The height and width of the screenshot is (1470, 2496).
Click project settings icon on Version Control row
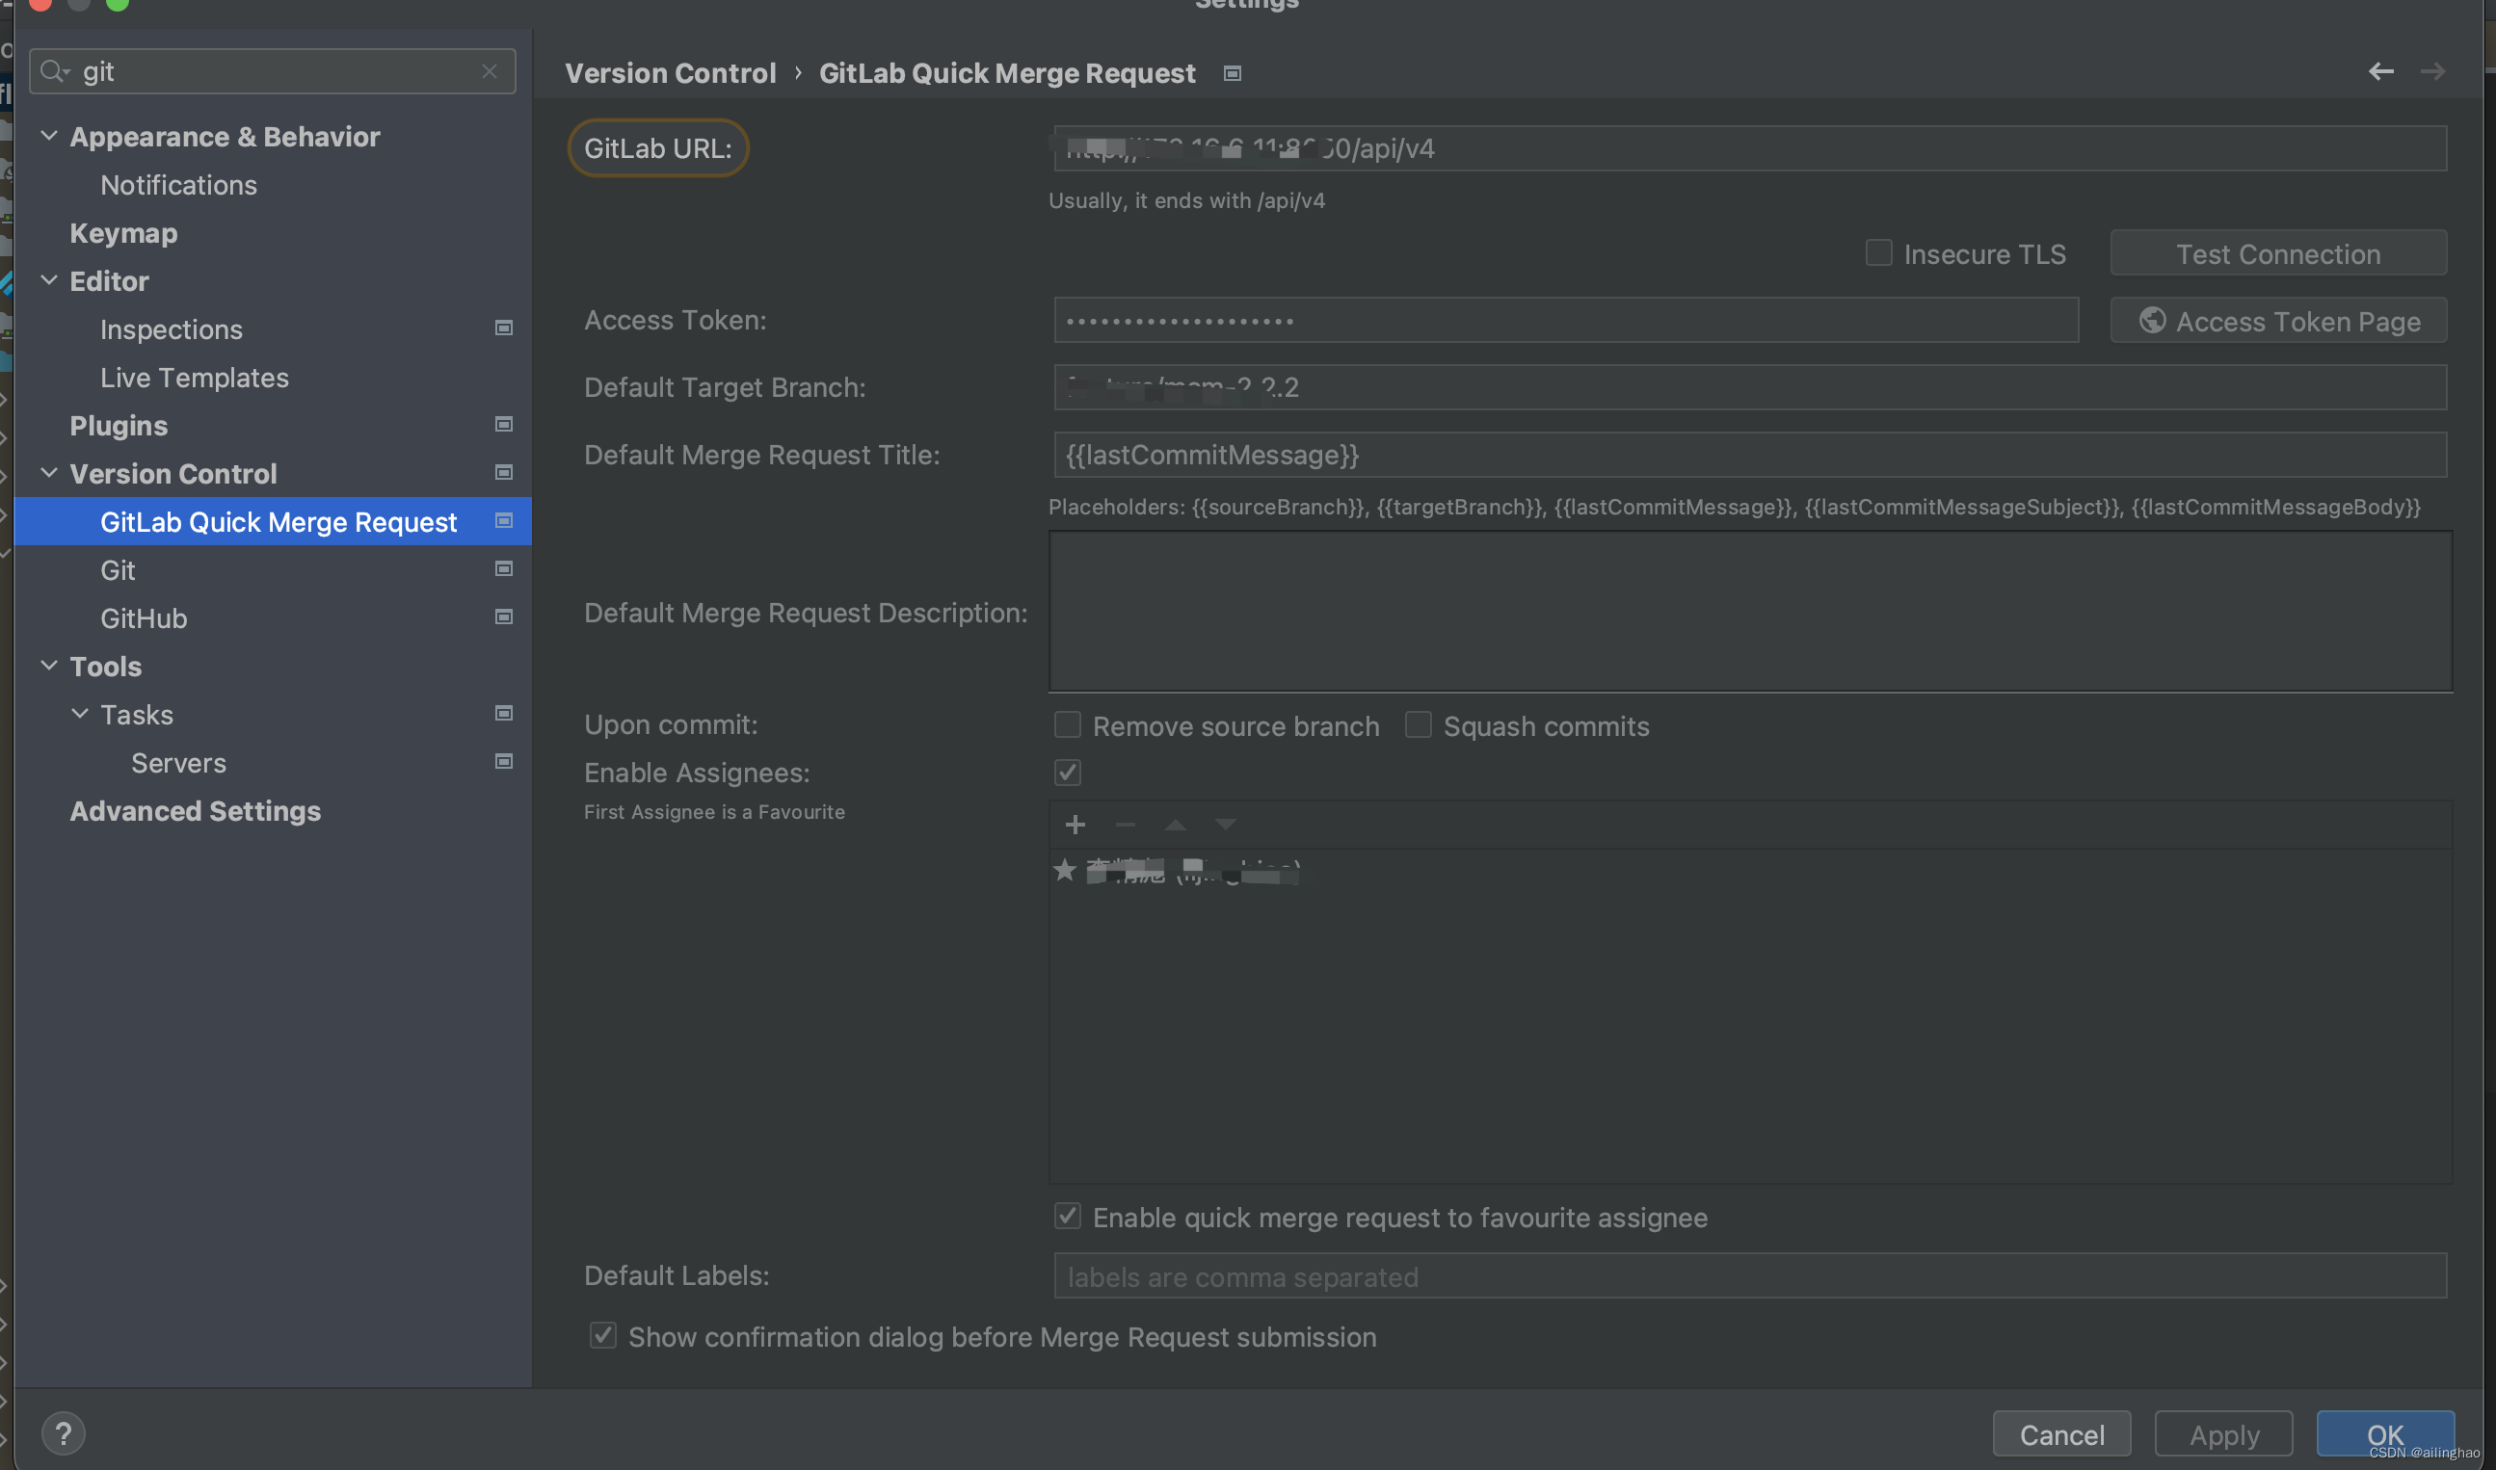click(x=503, y=472)
